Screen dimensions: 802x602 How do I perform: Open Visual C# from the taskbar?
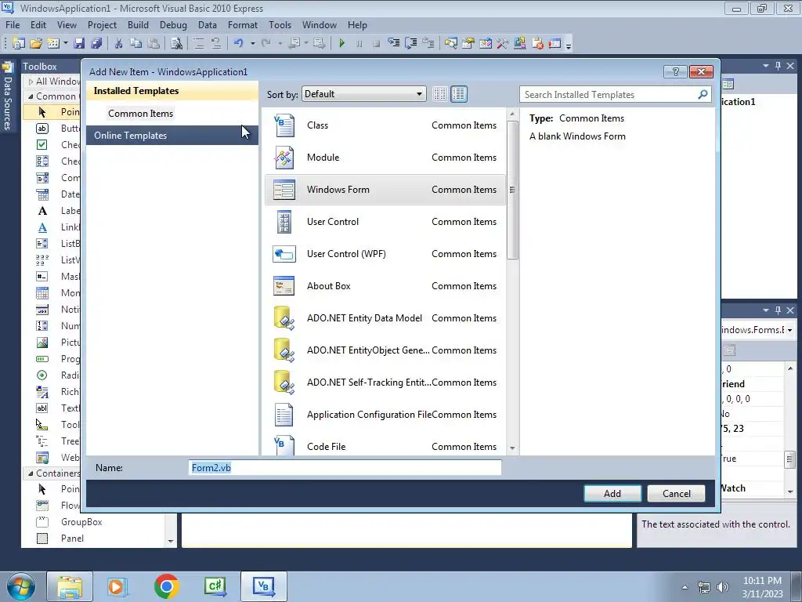pyautogui.click(x=215, y=586)
